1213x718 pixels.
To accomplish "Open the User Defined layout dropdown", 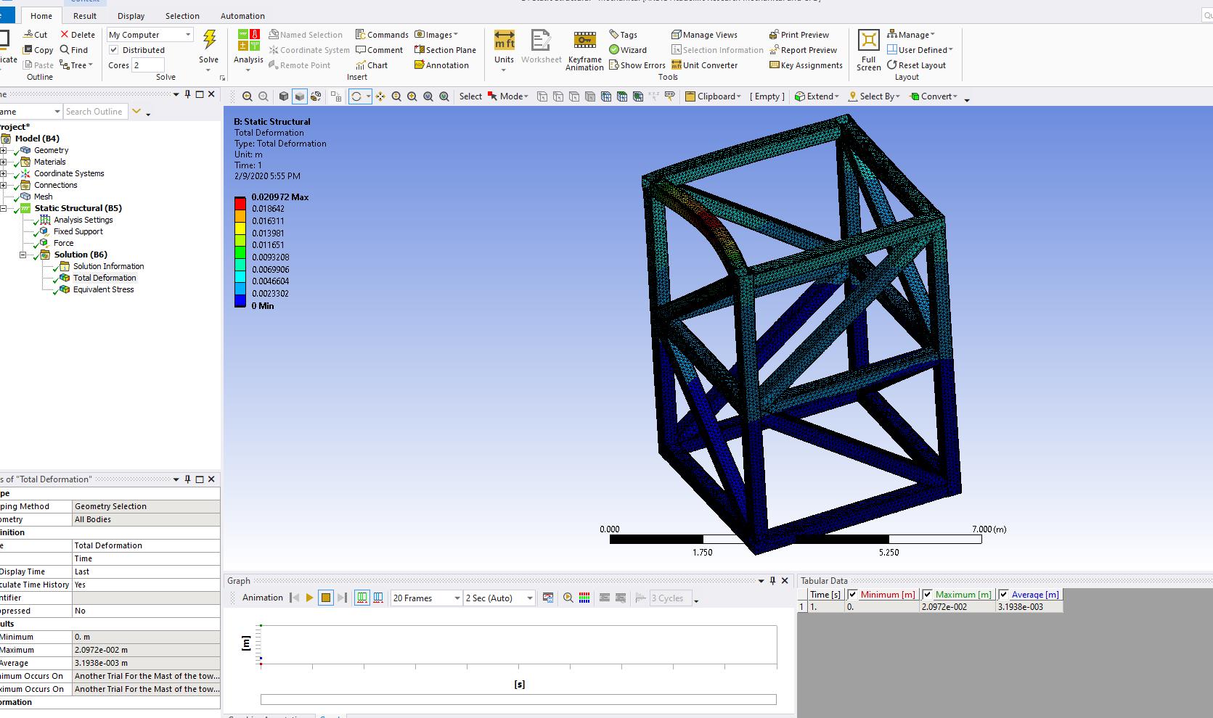I will pos(920,50).
